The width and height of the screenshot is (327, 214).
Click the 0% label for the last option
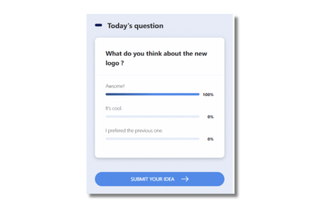tap(210, 139)
